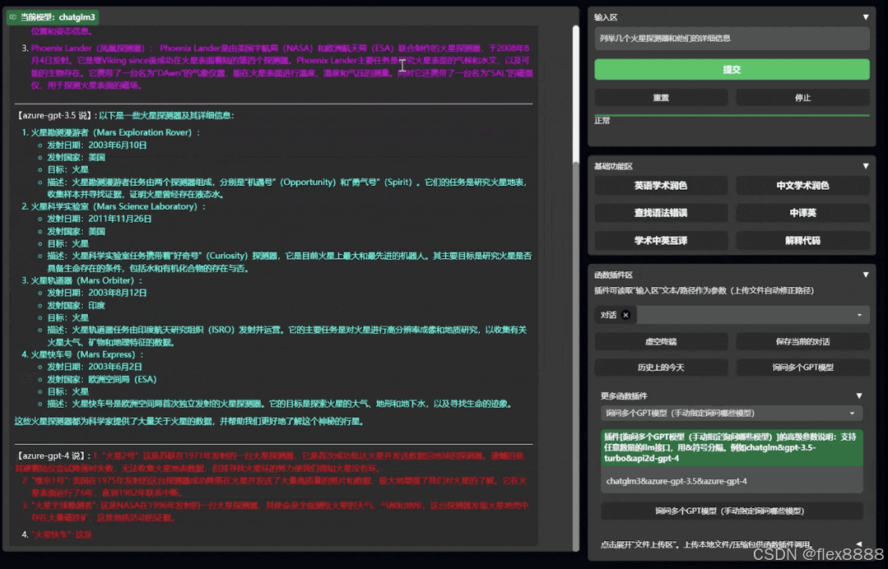The width and height of the screenshot is (888, 569).
Task: Run 询问多个GPT模型（手动指定询问哪些模型）button at bottom
Action: point(732,511)
